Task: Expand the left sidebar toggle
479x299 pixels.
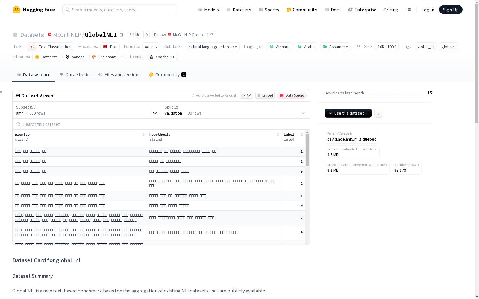Action: [x=1, y=93]
